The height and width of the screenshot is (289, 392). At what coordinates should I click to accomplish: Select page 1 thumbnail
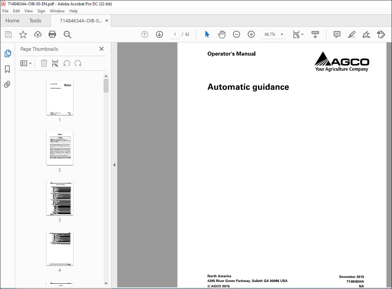pos(60,98)
